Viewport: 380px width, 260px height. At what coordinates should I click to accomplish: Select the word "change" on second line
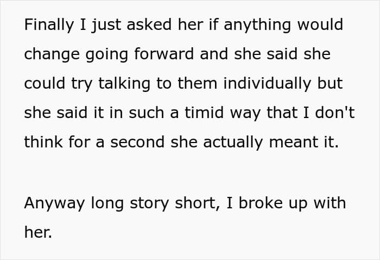[x=52, y=54]
